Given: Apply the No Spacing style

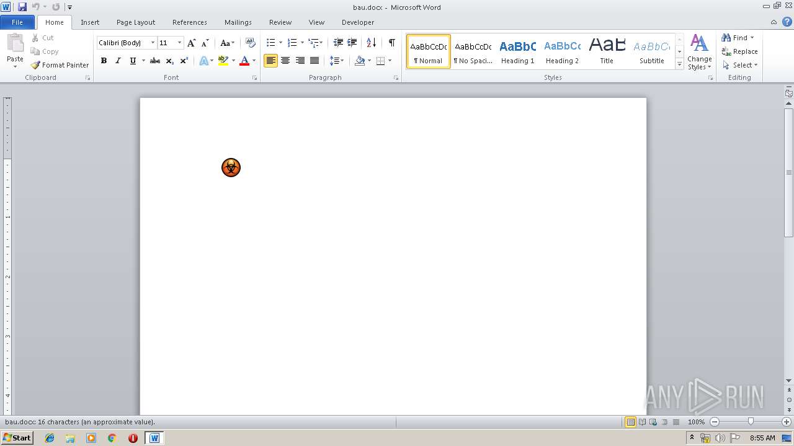Looking at the screenshot, I should point(473,51).
